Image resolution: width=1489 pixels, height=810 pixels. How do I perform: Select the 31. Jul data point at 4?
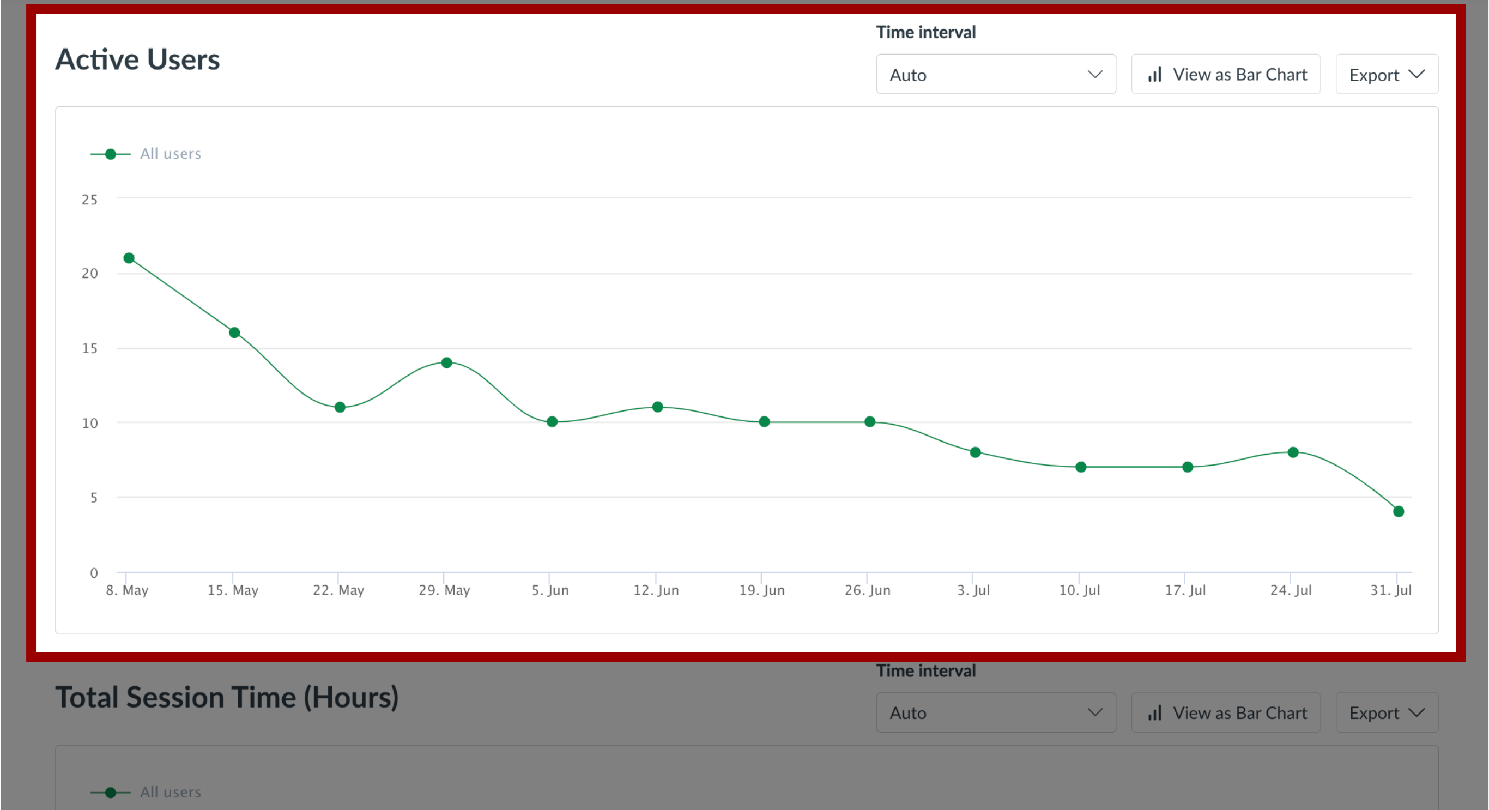tap(1398, 511)
